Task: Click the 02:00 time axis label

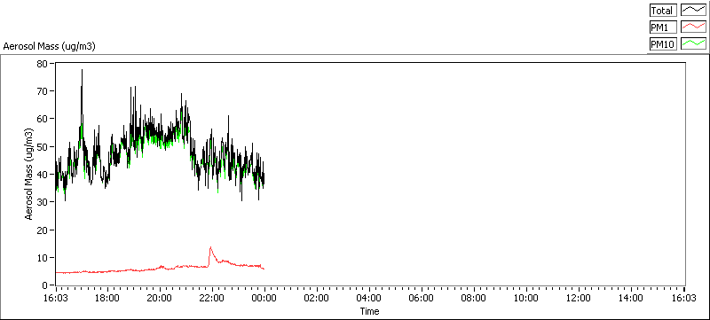Action: point(317,298)
